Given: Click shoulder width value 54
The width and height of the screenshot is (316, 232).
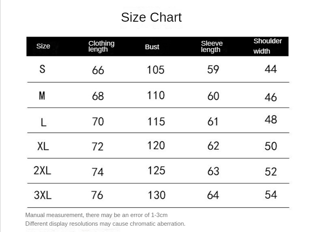Looking at the screenshot, I should point(271,195).
